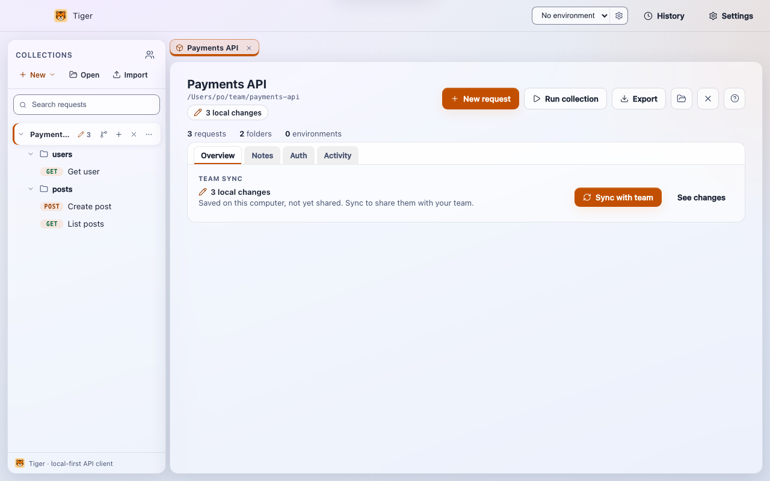Collapse the Payments collection in the sidebar
The height and width of the screenshot is (481, 770).
[21, 135]
